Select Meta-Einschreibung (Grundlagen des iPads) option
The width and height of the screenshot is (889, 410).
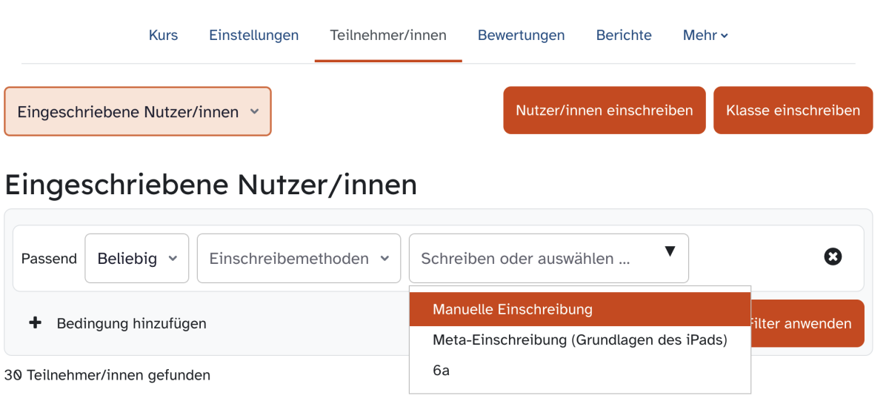pyautogui.click(x=580, y=340)
